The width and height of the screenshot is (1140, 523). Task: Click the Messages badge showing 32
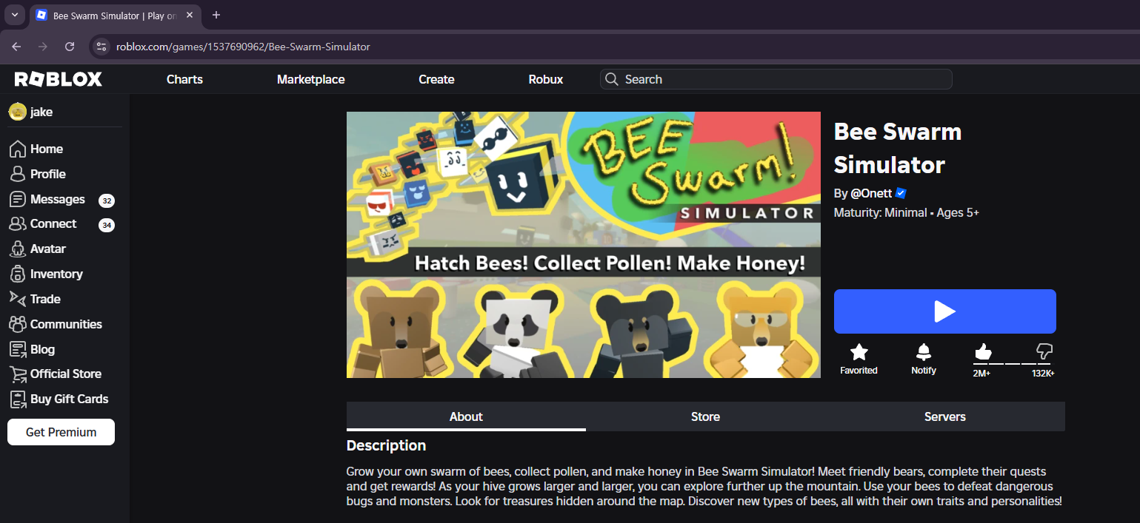(107, 200)
